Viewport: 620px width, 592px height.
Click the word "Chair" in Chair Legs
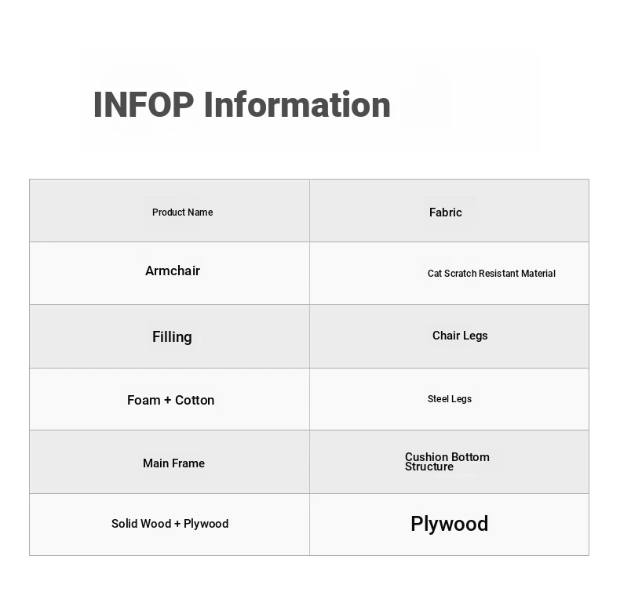[446, 336]
